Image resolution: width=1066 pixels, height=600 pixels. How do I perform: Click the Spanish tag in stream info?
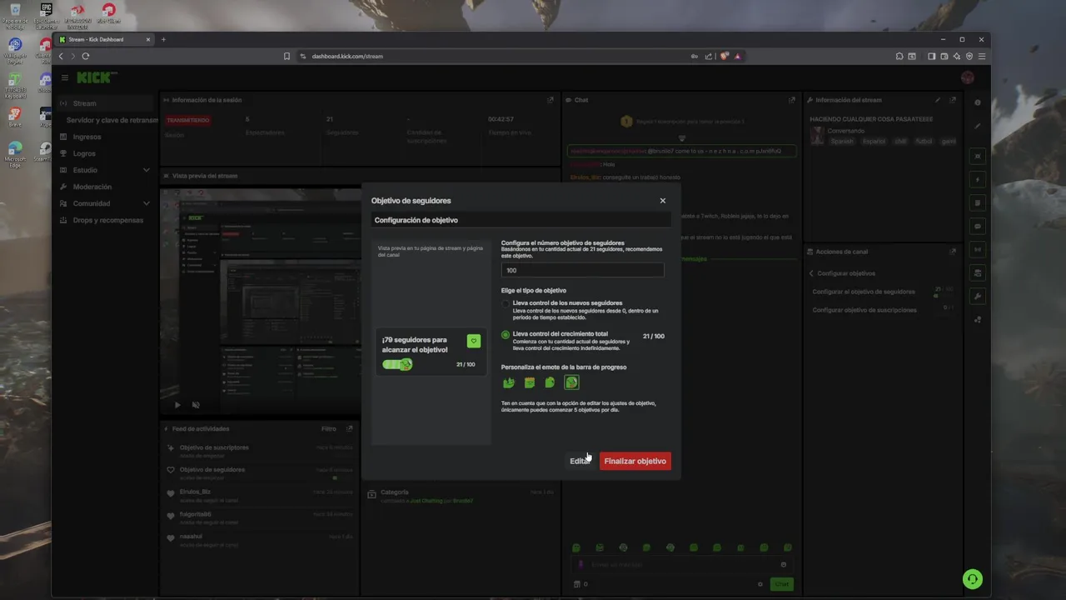pyautogui.click(x=842, y=142)
